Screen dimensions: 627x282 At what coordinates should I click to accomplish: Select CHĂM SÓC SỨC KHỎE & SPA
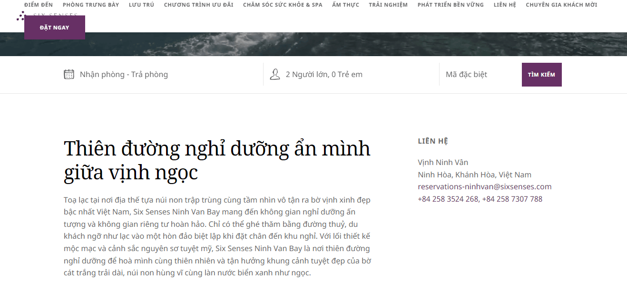(283, 5)
